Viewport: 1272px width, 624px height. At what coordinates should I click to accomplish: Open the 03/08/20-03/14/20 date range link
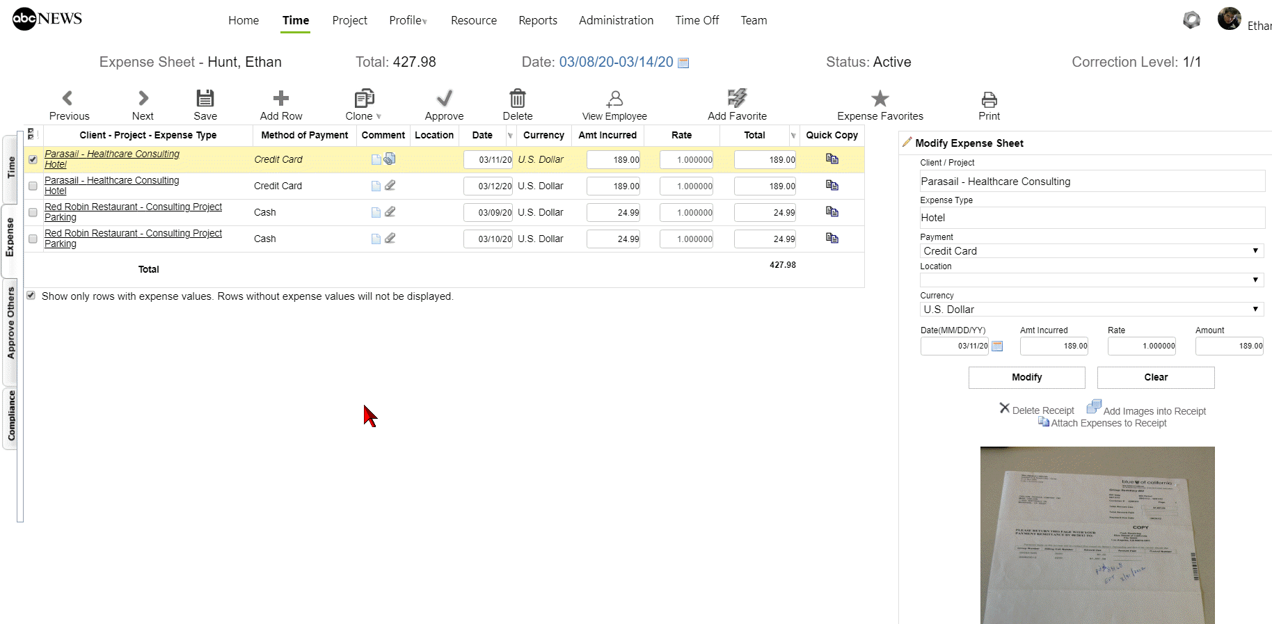[616, 62]
